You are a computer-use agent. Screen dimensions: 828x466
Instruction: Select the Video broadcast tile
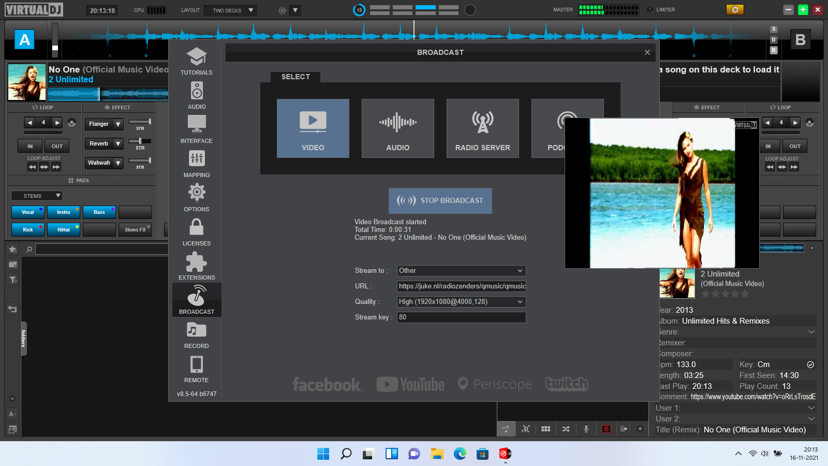click(x=313, y=128)
